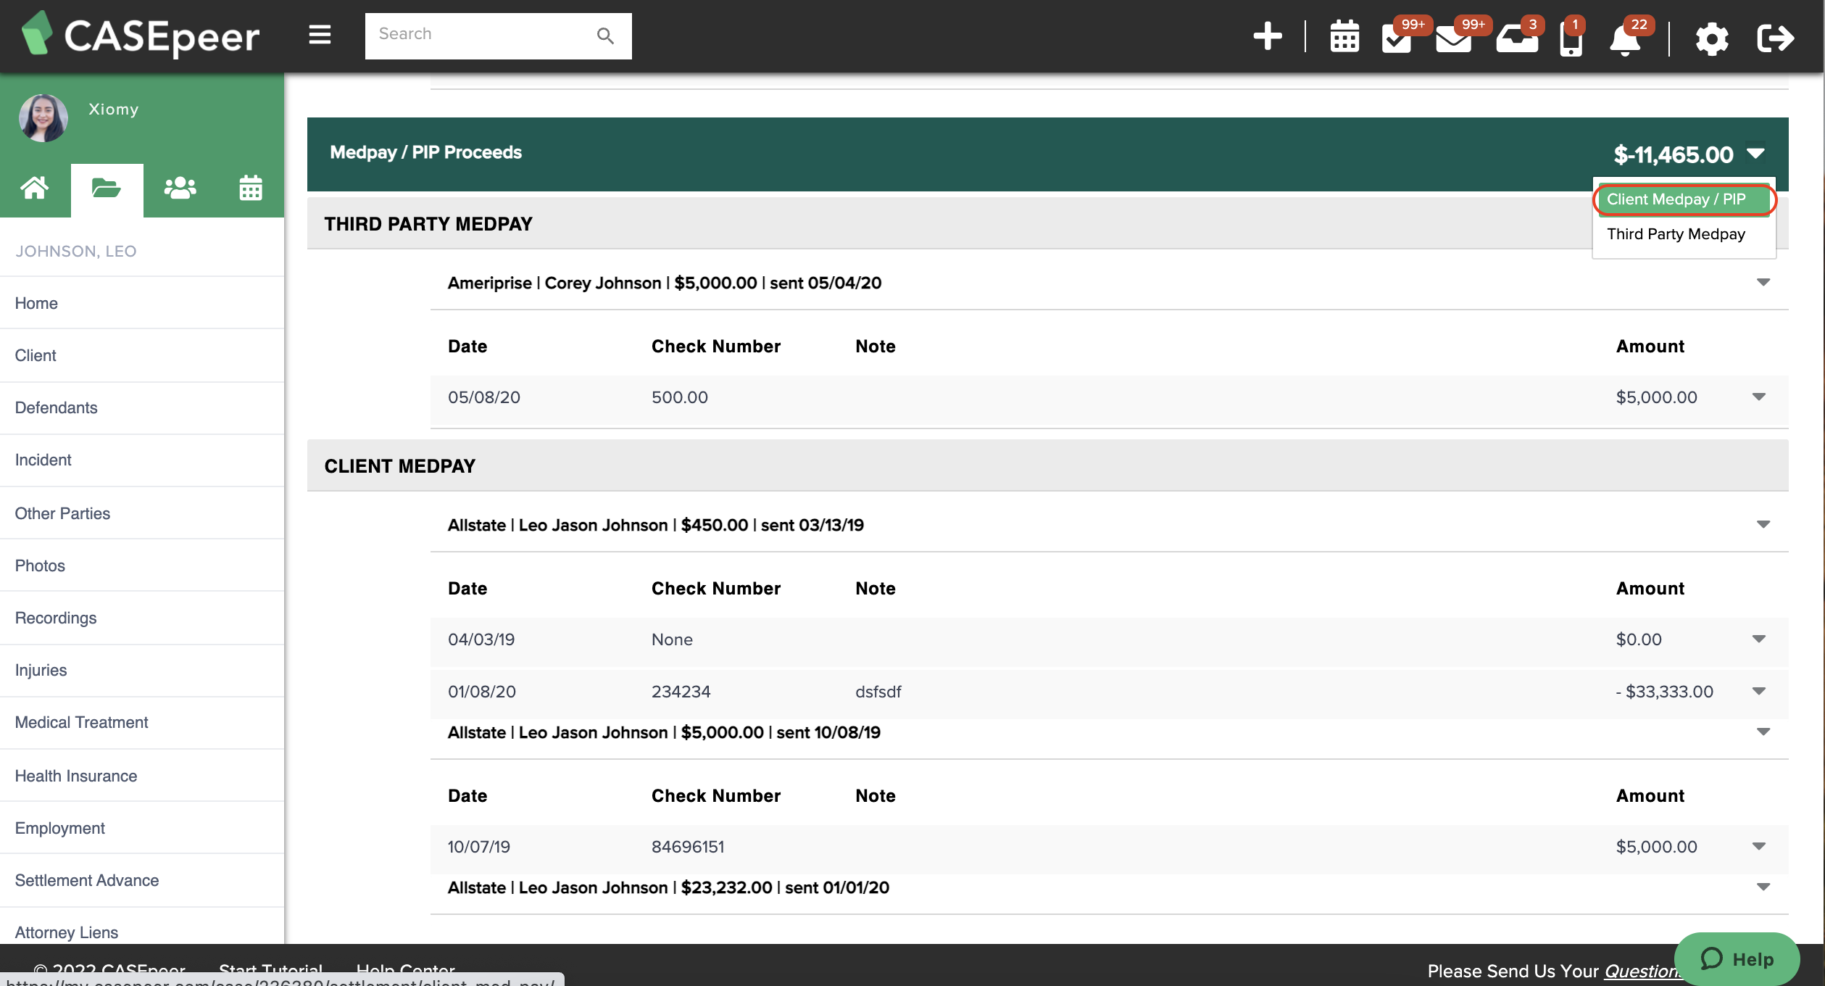Expand Allstate $23,232.00 sent 01/01/20 arrow
The height and width of the screenshot is (986, 1825).
click(x=1763, y=887)
